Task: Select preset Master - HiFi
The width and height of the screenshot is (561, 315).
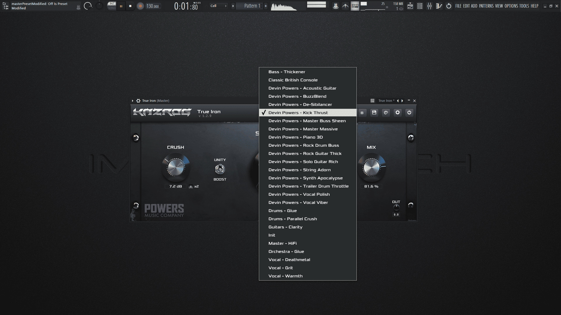Action: (x=308, y=243)
